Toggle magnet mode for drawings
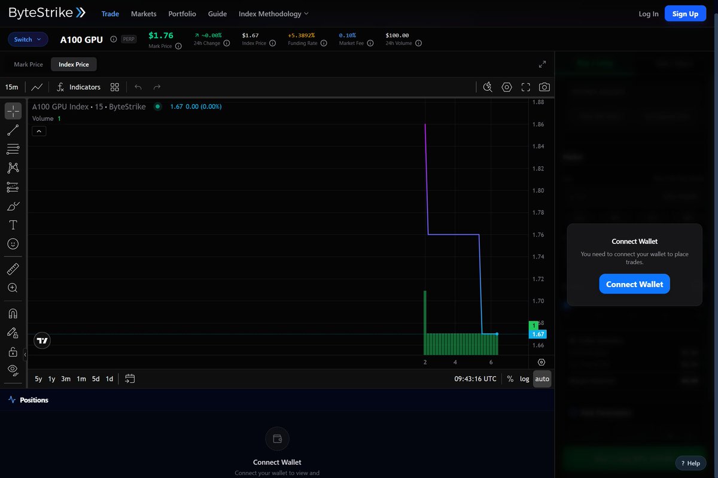 tap(13, 313)
